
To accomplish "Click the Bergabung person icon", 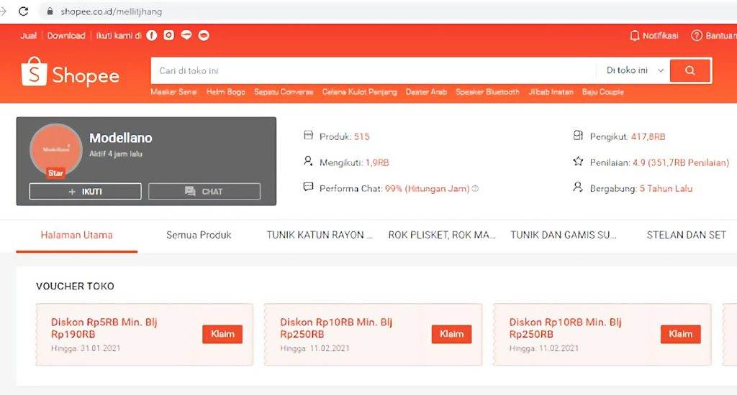I will tap(578, 187).
